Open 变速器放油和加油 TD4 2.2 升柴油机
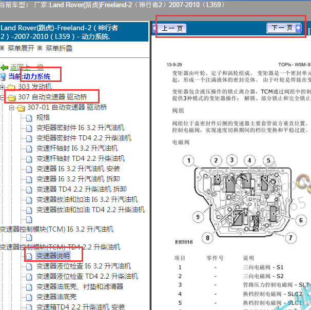 pyautogui.click(x=90, y=210)
